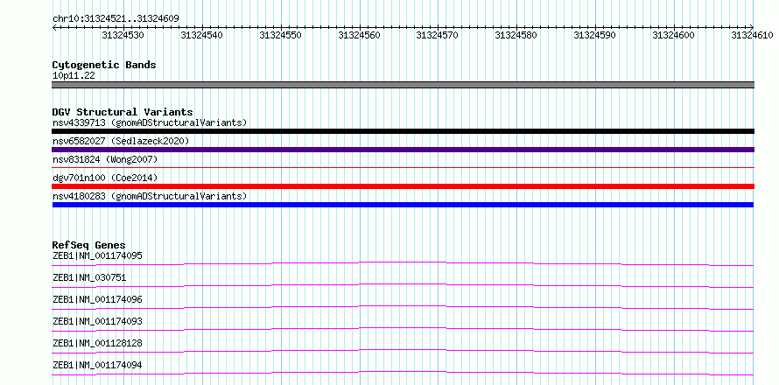Open variant dgv701n100 (Coe2014) label
This screenshot has width=779, height=385.
pos(105,178)
